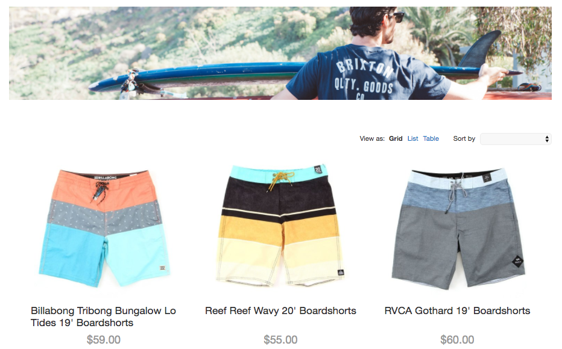The width and height of the screenshot is (562, 349).
Task: Click the $59.00 price
Action: pyautogui.click(x=104, y=340)
